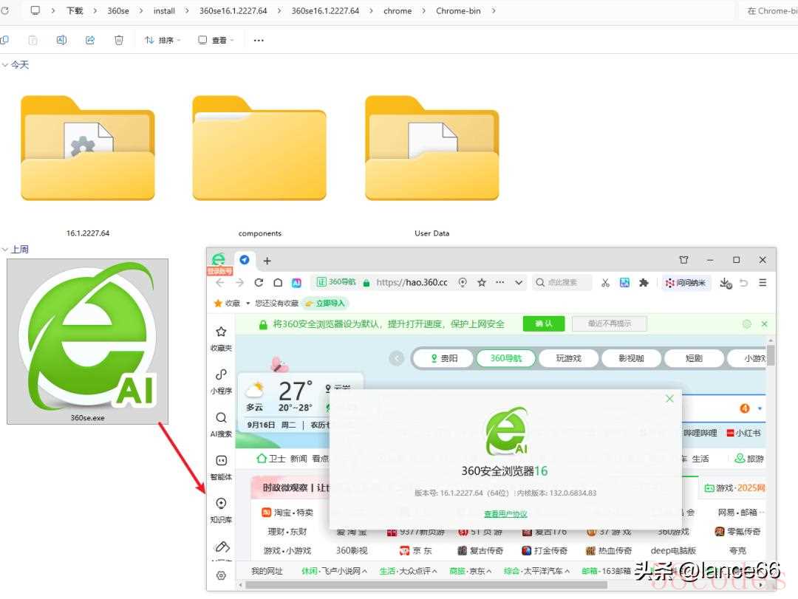Go back in the 360 browser
The height and width of the screenshot is (599, 798).
coord(220,282)
